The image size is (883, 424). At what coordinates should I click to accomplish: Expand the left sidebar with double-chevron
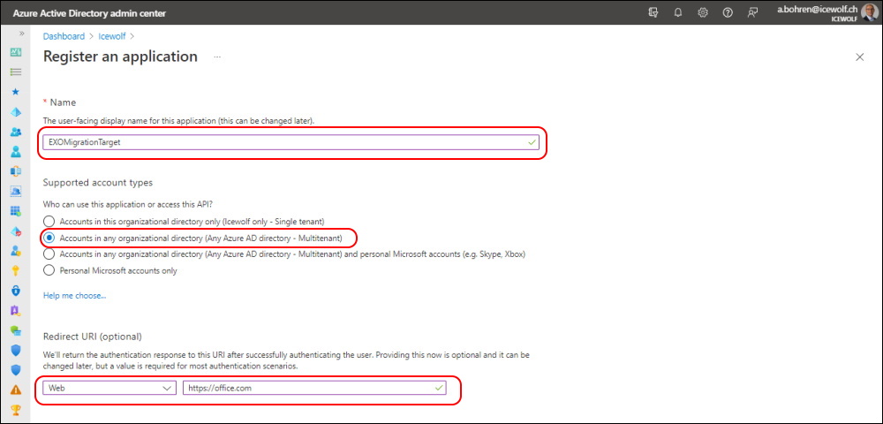pos(21,34)
